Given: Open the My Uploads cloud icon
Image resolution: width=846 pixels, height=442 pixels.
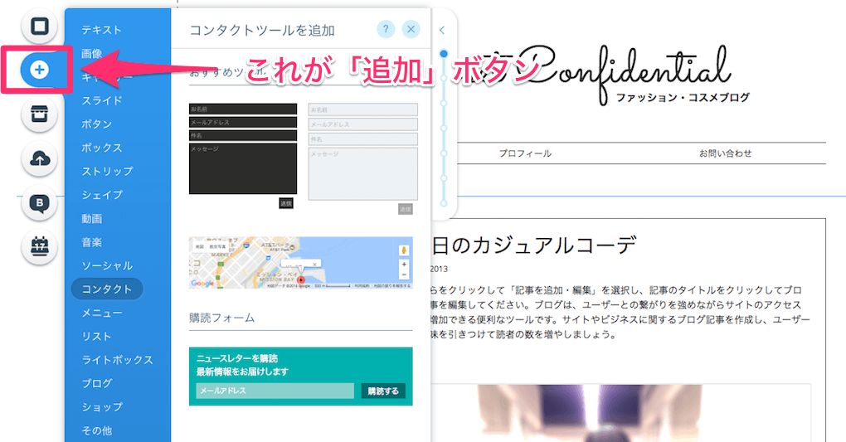Looking at the screenshot, I should pyautogui.click(x=39, y=158).
